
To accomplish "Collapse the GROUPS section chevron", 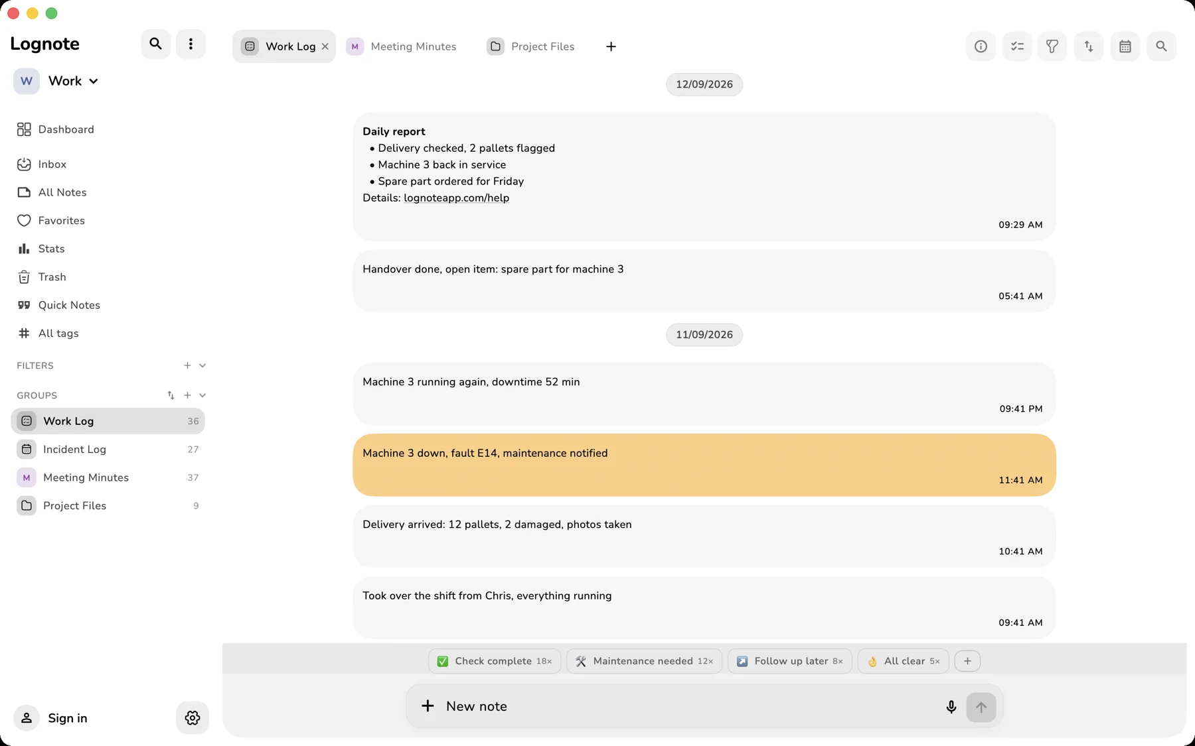I will (202, 395).
